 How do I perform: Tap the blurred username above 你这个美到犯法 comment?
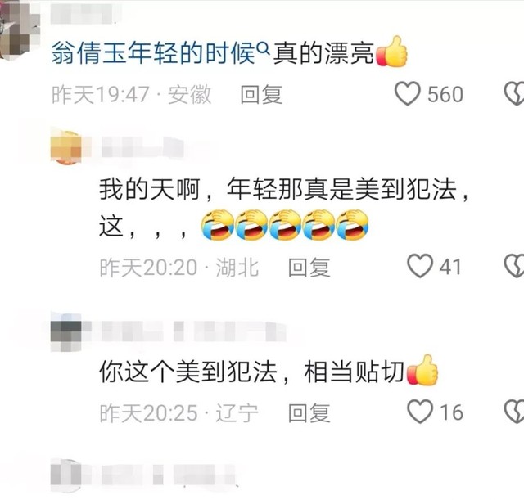click(x=193, y=331)
